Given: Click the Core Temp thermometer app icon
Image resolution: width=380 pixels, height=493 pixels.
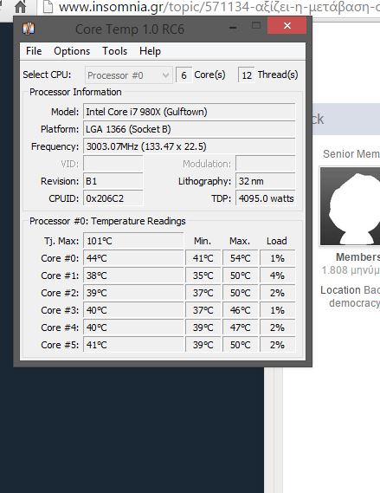Looking at the screenshot, I should coord(29,29).
